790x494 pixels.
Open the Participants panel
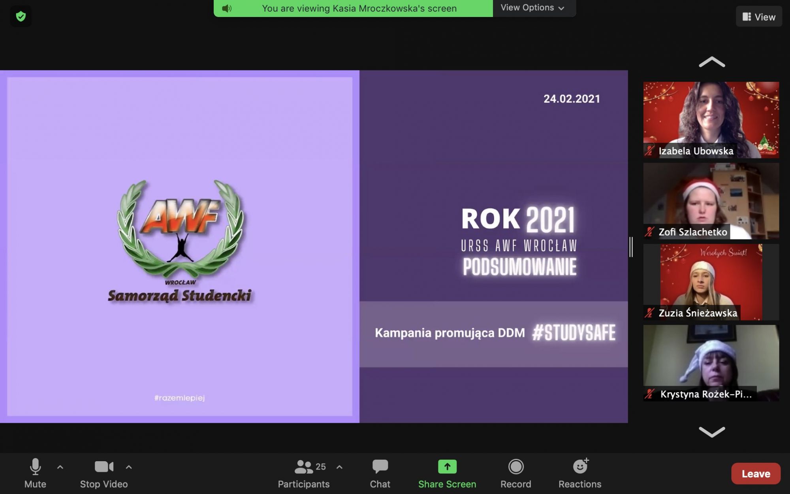304,473
